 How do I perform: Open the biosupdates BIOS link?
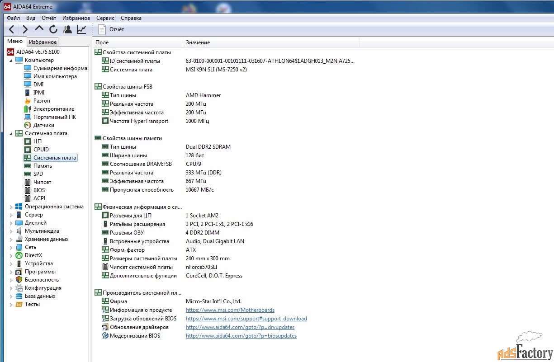[241, 336]
